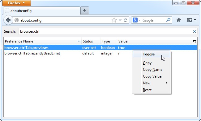
Task: Click the 'default' status cell
Action: [x=88, y=53]
